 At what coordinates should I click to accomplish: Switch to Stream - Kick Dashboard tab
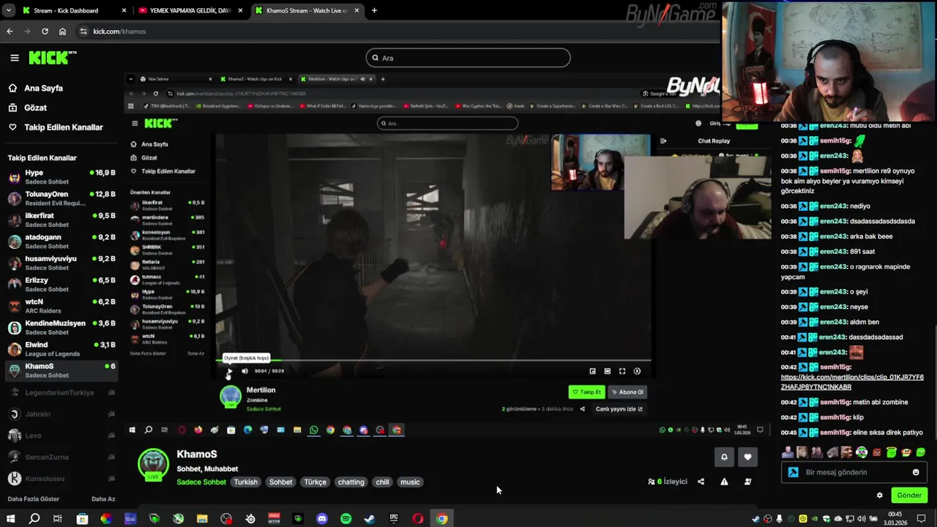[x=73, y=10]
